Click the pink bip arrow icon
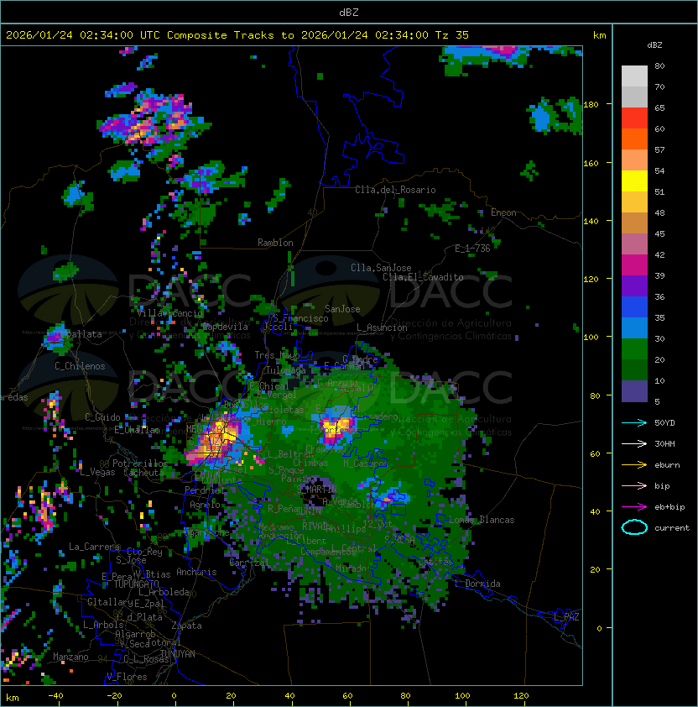 click(634, 485)
